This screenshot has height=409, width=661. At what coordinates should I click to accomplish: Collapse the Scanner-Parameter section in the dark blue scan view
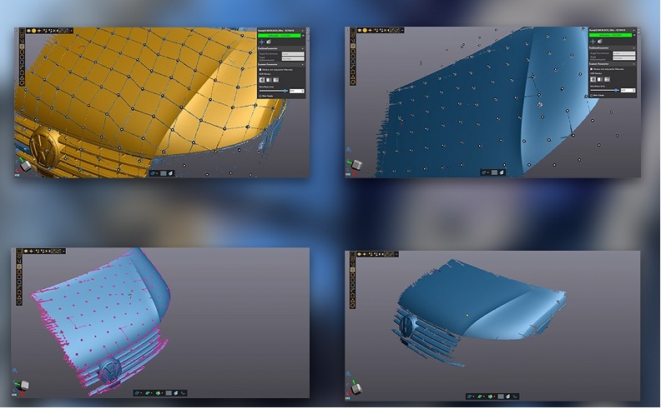coord(633,64)
